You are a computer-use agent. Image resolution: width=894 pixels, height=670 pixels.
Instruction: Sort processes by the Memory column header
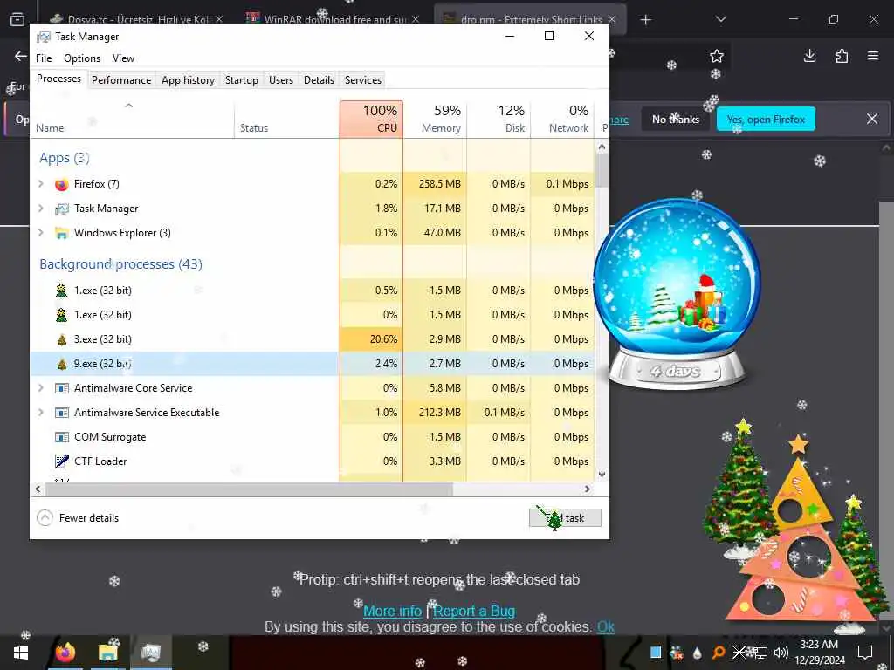[435, 119]
